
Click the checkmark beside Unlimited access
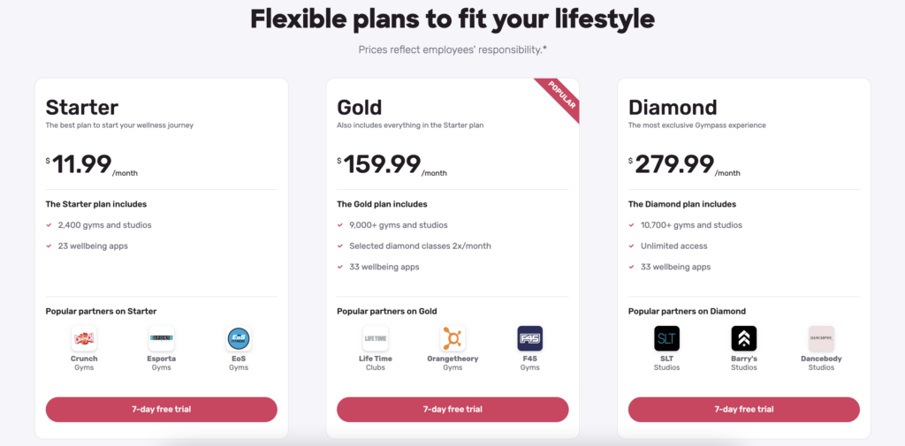click(x=632, y=246)
